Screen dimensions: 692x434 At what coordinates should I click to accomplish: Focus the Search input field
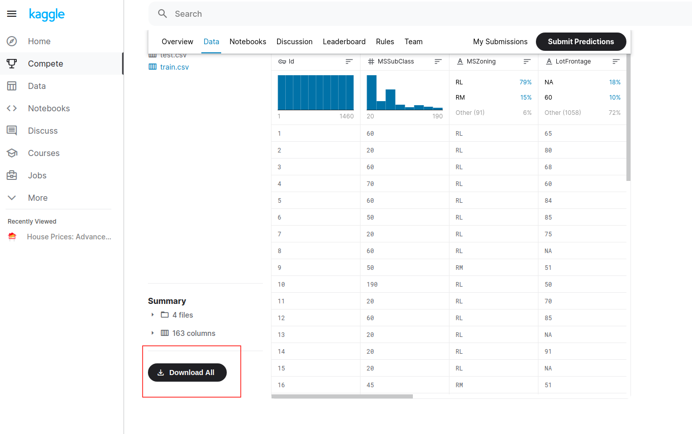pyautogui.click(x=420, y=14)
